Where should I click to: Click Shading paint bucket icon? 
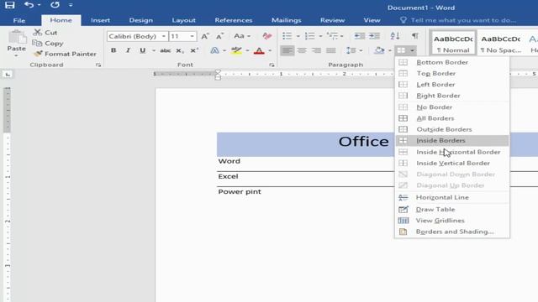point(379,50)
